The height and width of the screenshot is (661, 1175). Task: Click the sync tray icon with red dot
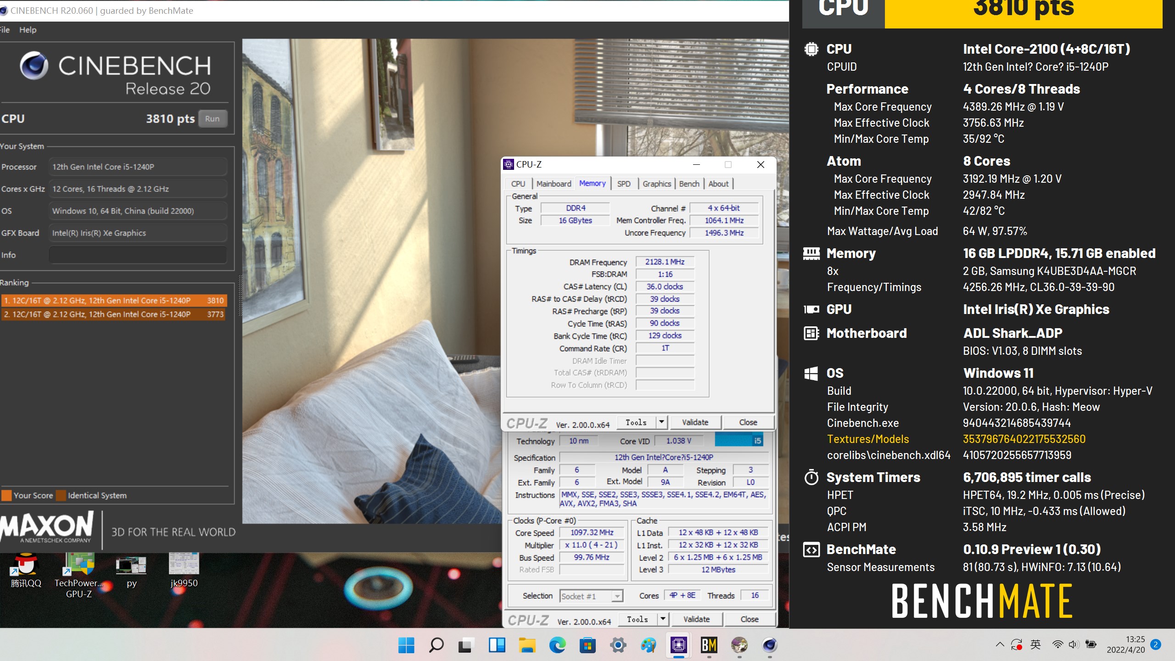(1016, 644)
